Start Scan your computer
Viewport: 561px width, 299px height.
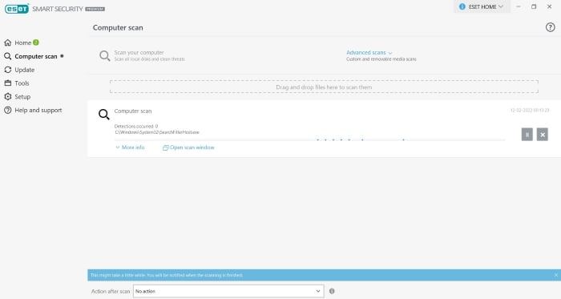click(x=142, y=55)
